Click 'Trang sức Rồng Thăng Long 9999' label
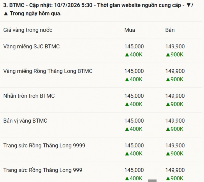 point(44,146)
